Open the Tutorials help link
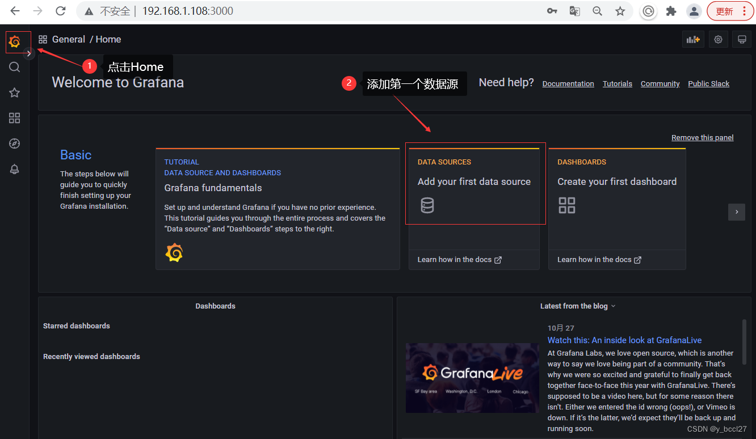The height and width of the screenshot is (439, 756). click(618, 83)
